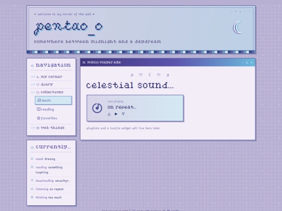Close the music-player.exe window
The width and height of the screenshot is (282, 211).
pyautogui.click(x=251, y=63)
